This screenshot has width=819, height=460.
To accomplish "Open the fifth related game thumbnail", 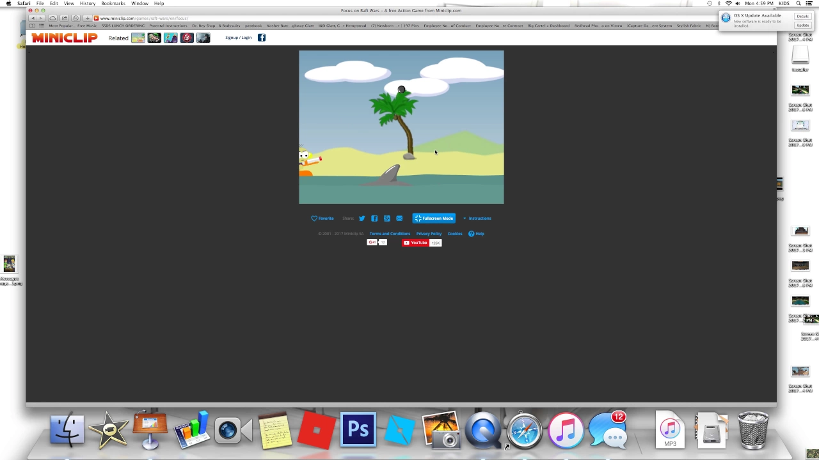I will [203, 38].
